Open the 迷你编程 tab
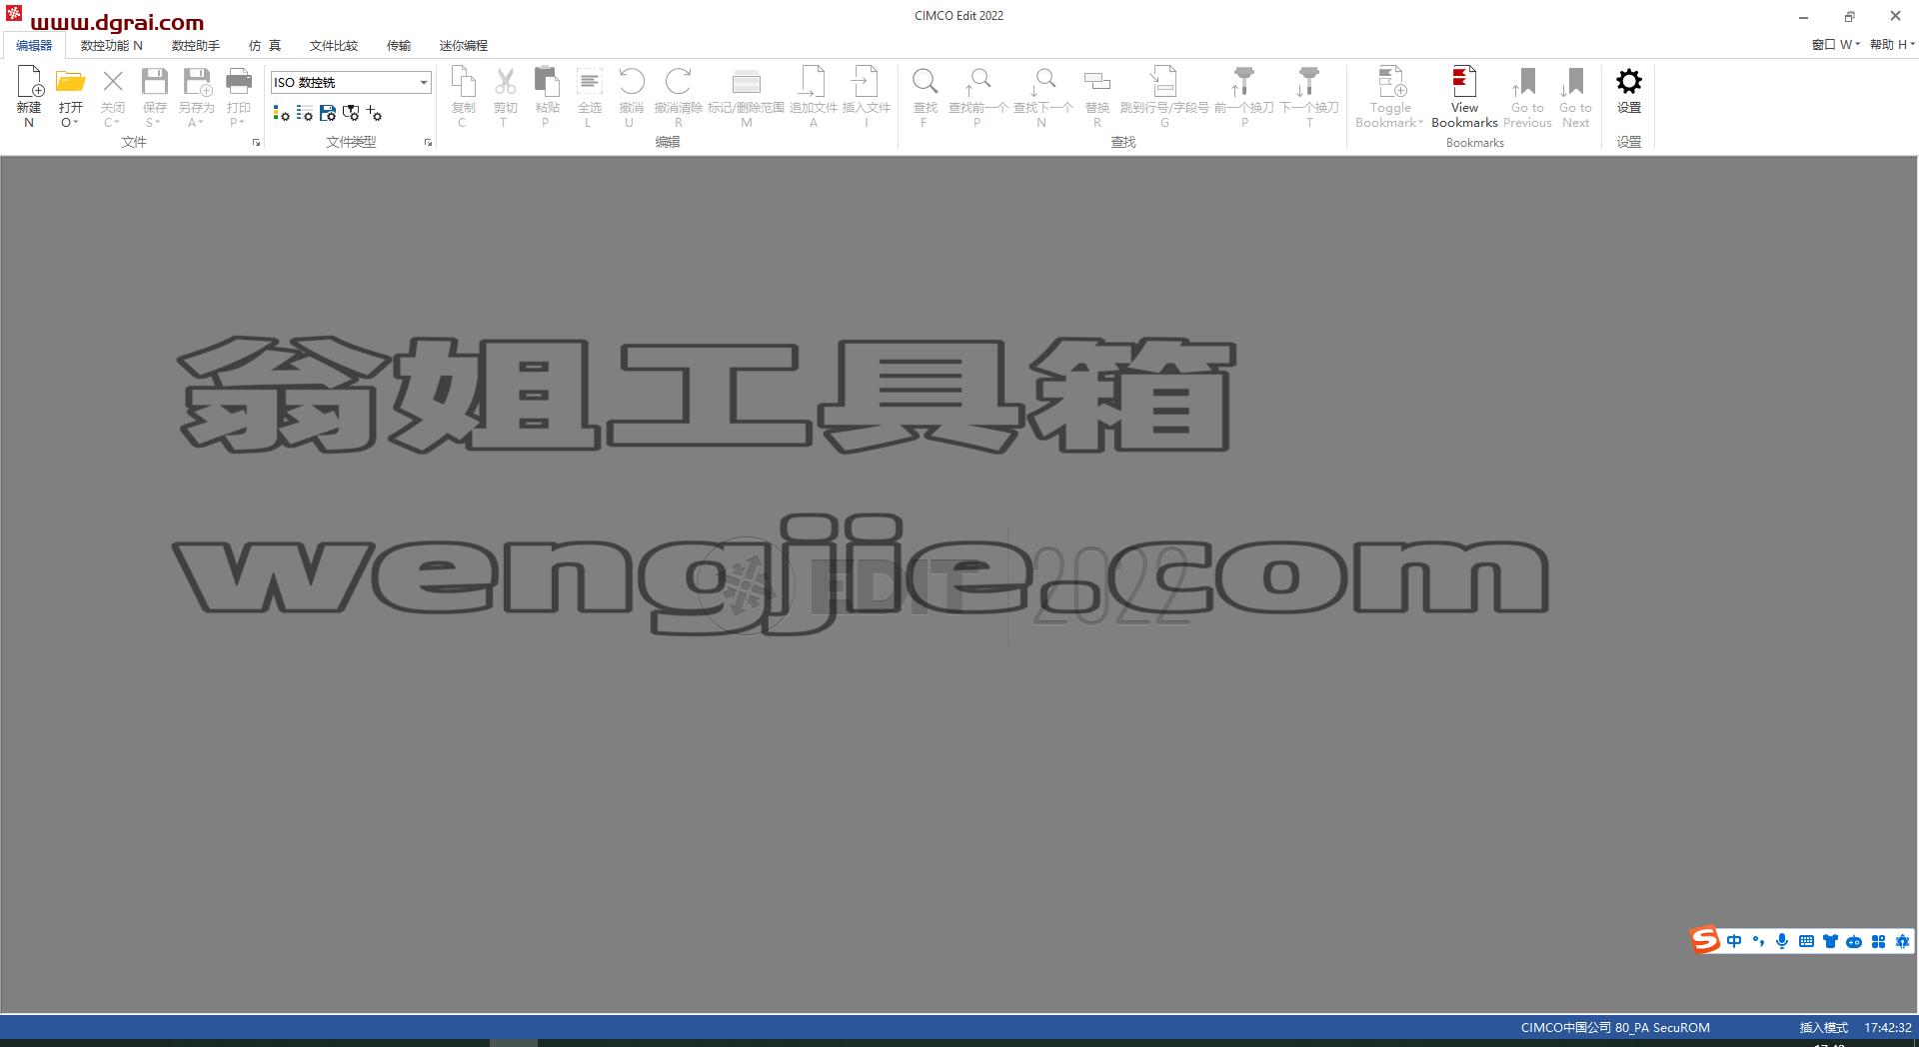1919x1047 pixels. click(464, 46)
